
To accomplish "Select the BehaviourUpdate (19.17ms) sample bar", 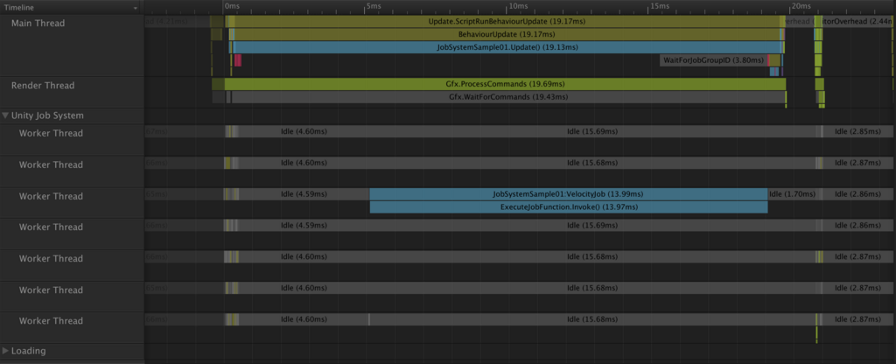I will coord(507,34).
